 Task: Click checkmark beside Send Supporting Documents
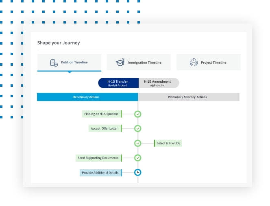138,158
